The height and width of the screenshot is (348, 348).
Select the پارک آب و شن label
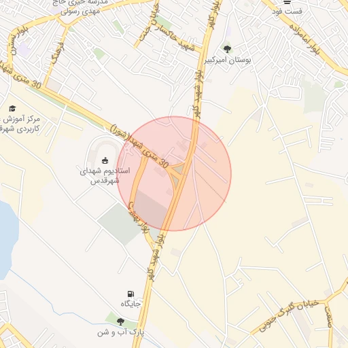point(121,332)
